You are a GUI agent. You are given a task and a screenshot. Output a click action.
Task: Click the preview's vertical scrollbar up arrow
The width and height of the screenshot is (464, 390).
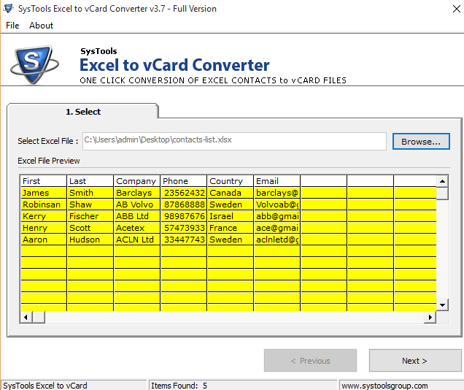coord(442,180)
